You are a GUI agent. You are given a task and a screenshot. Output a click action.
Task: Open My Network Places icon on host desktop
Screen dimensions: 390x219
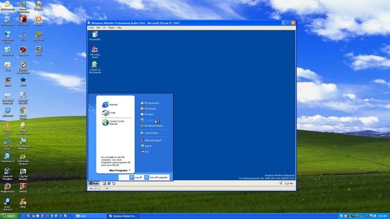click(7, 37)
